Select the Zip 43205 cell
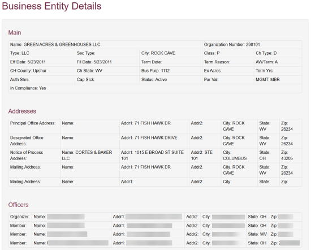 tap(291, 156)
